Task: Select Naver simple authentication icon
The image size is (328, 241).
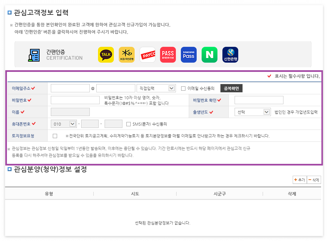Action: click(x=209, y=54)
